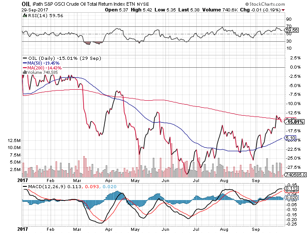The width and height of the screenshot is (308, 233).
Task: Click the blue 5.10 MA(50) value tag
Action: tap(290, 138)
